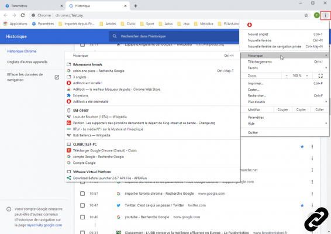Open the Chrome three-dot main menu
This screenshot has height=234, width=331.
point(325,15)
